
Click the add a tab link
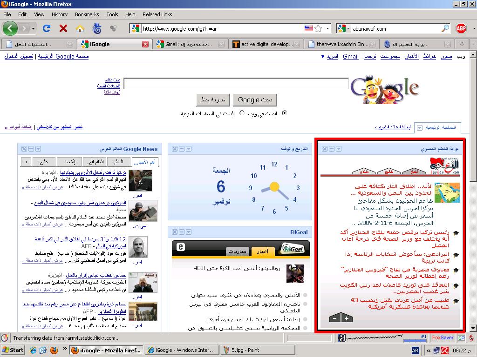click(393, 127)
